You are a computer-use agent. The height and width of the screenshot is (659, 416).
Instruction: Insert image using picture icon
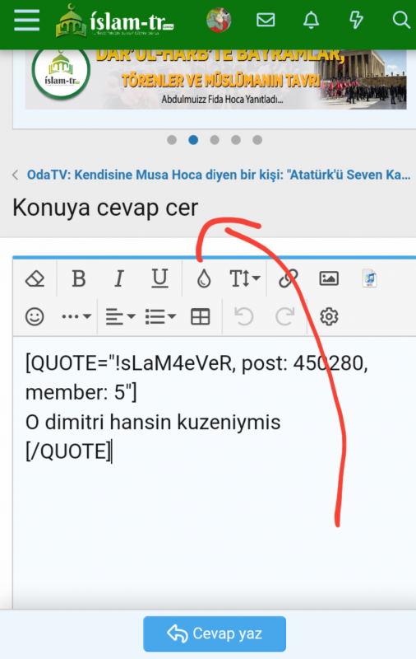point(329,278)
